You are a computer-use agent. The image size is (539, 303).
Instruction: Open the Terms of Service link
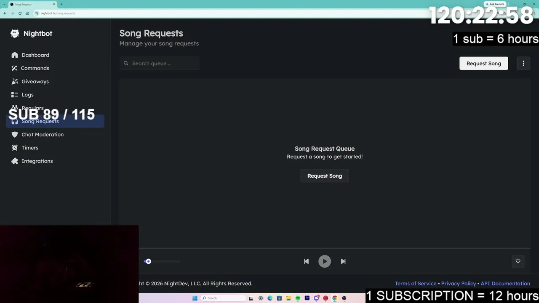[x=416, y=284]
